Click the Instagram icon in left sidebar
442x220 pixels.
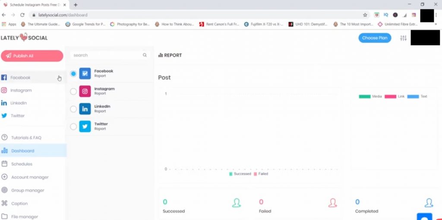[x=4, y=90]
